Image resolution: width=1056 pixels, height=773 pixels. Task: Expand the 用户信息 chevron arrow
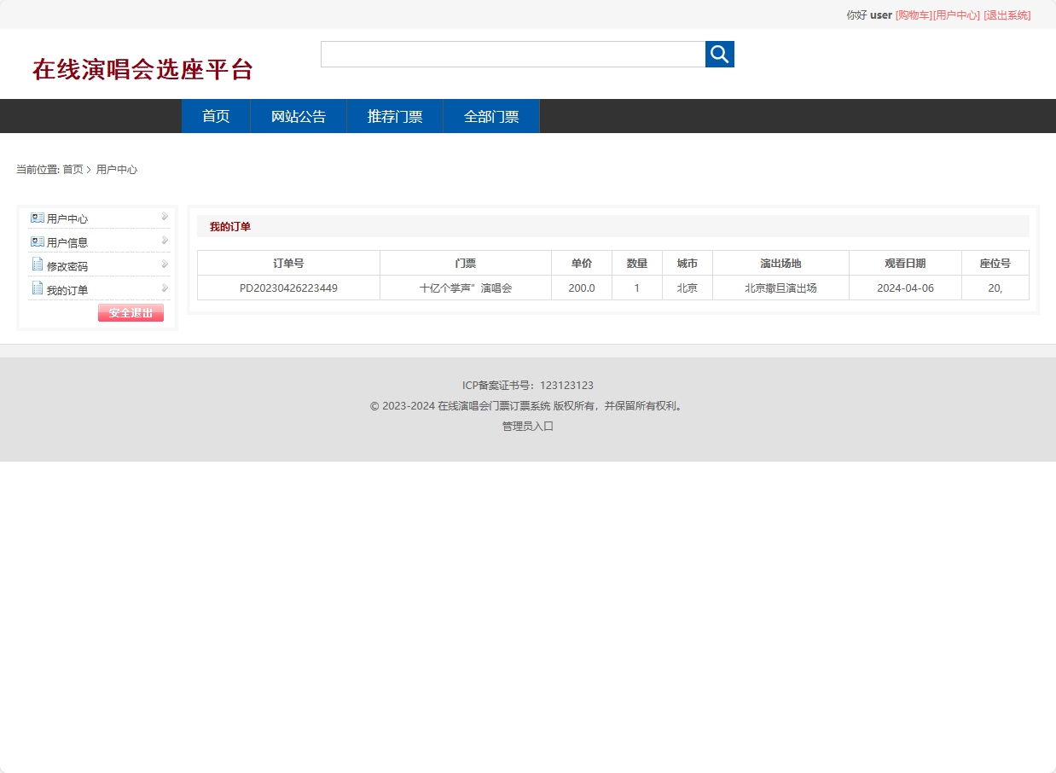tap(163, 241)
